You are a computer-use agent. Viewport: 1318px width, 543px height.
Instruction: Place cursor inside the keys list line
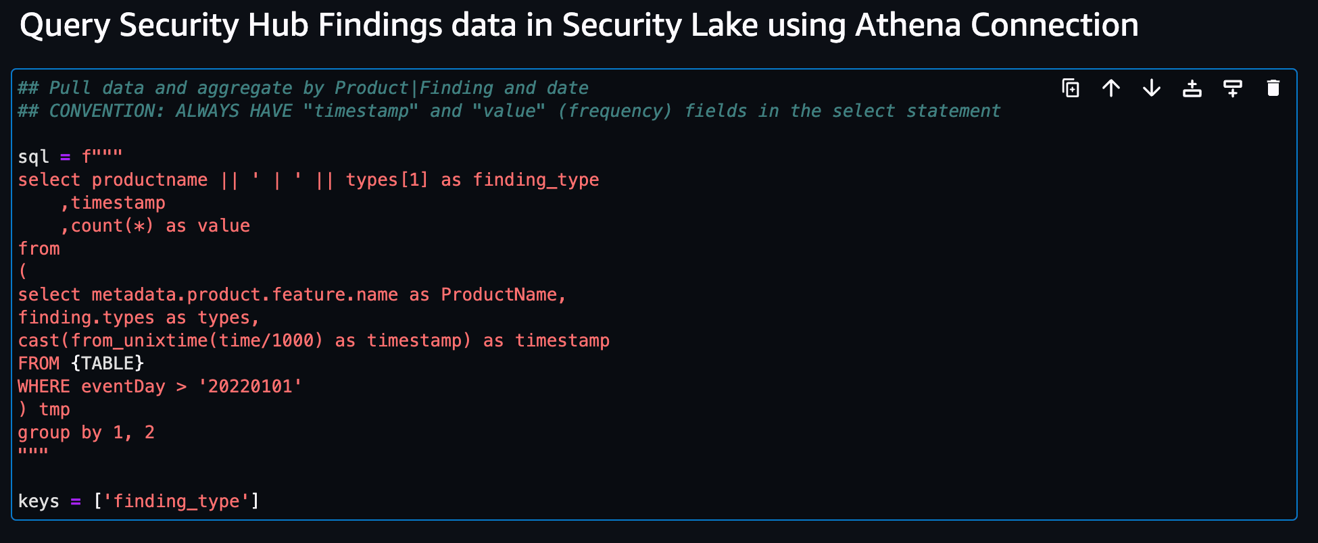pos(138,501)
